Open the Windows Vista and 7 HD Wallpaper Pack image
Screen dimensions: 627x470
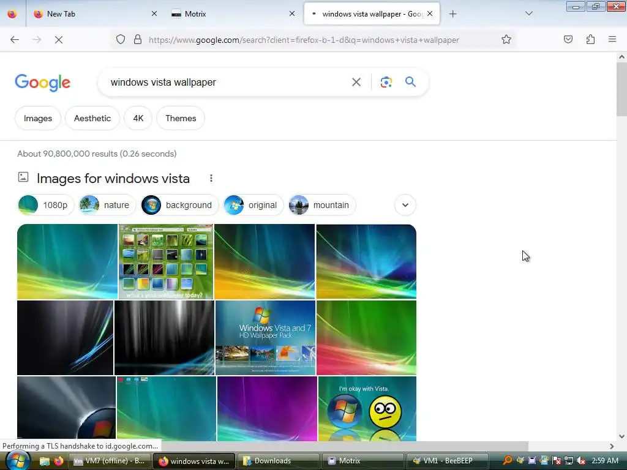[x=266, y=338]
